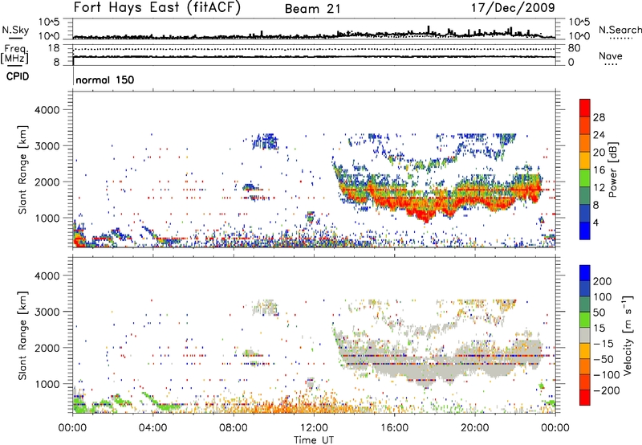This screenshot has height=445, width=642.
Task: Click the 200 tick on velocity colorbar
Action: click(x=603, y=281)
